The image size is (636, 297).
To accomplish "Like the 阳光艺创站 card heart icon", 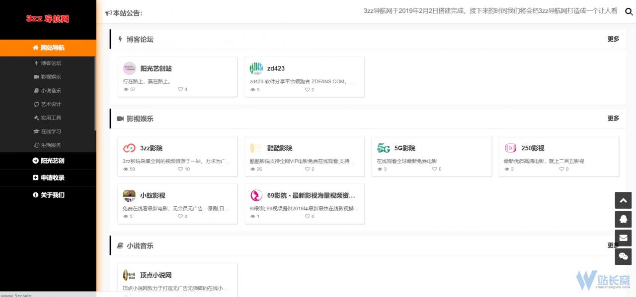I will click(180, 89).
